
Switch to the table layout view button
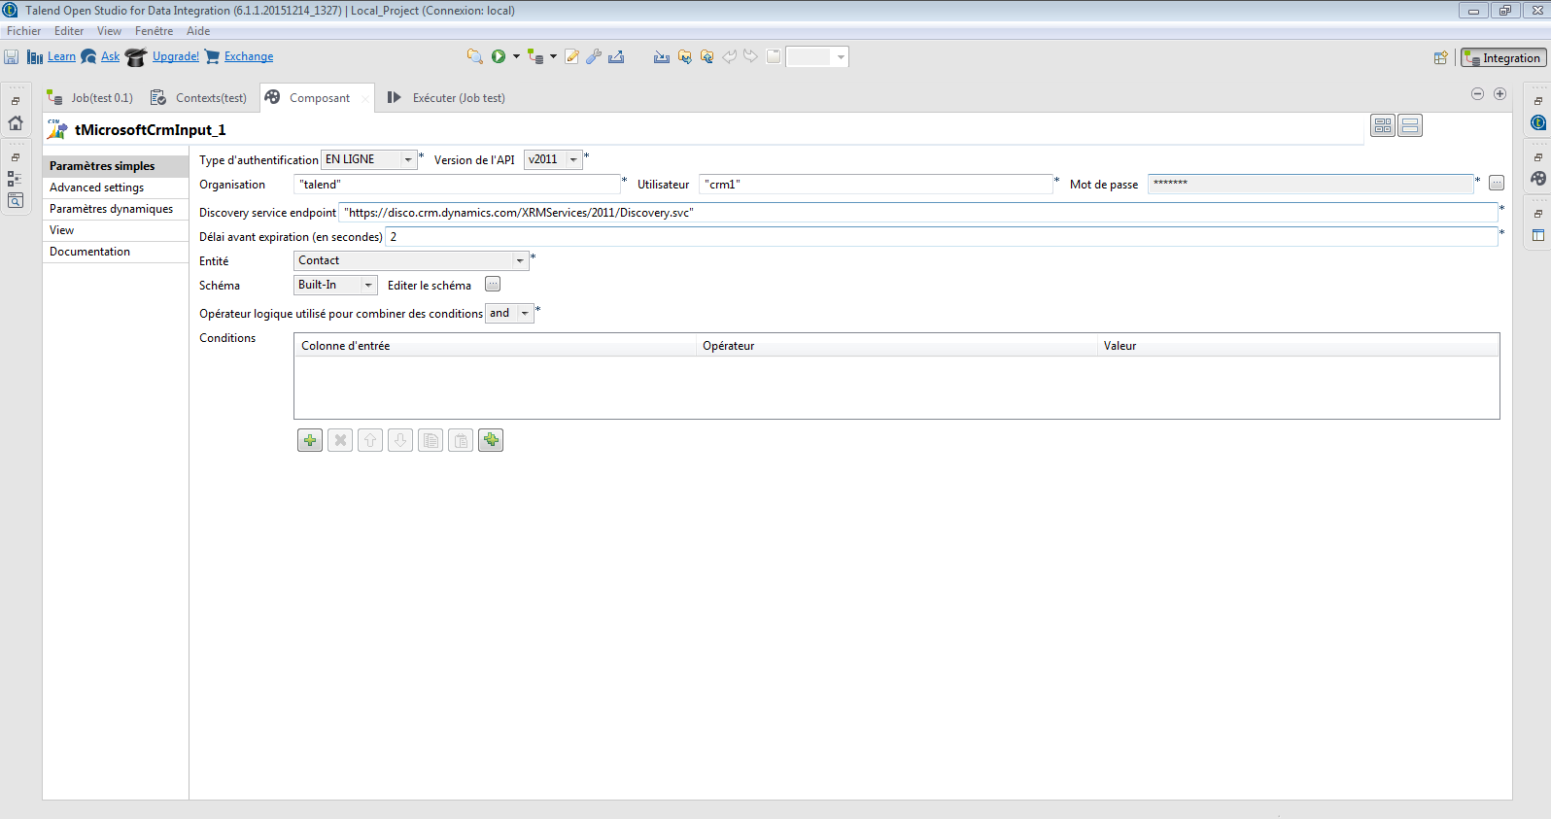pyautogui.click(x=1383, y=125)
